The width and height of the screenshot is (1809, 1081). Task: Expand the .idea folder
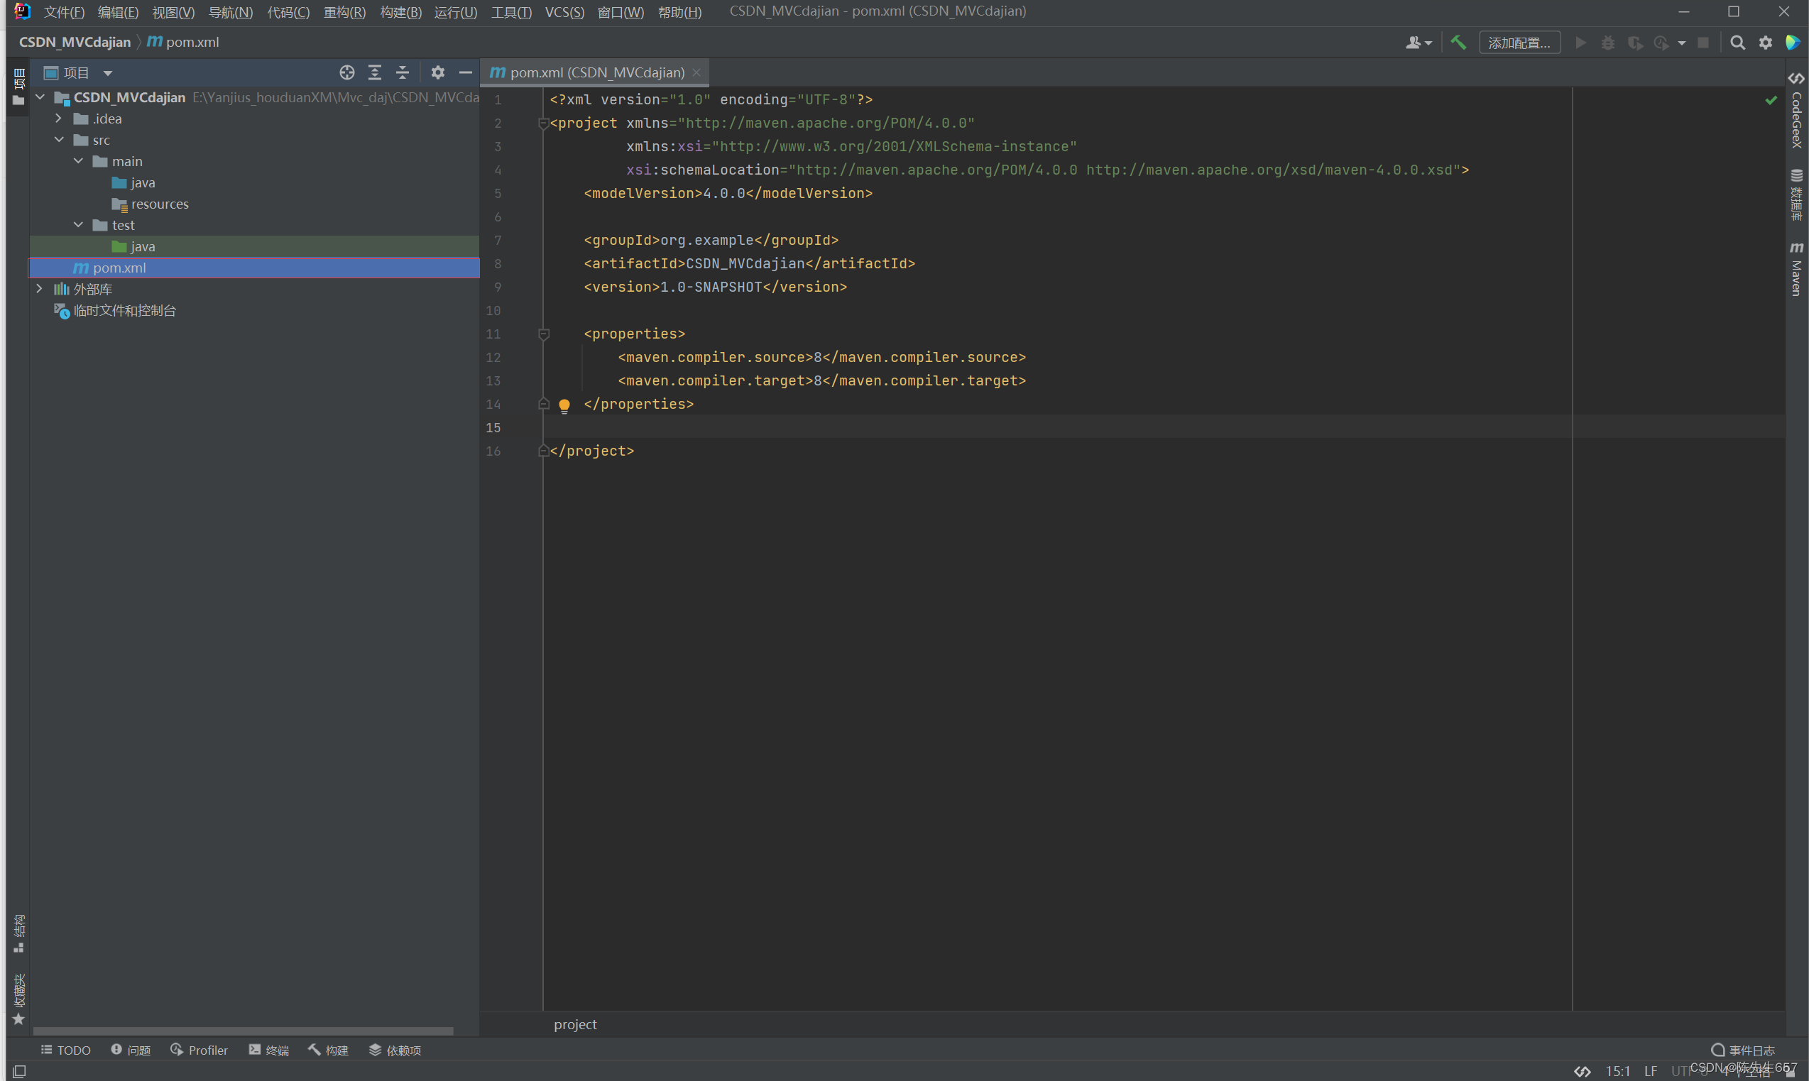(x=59, y=119)
